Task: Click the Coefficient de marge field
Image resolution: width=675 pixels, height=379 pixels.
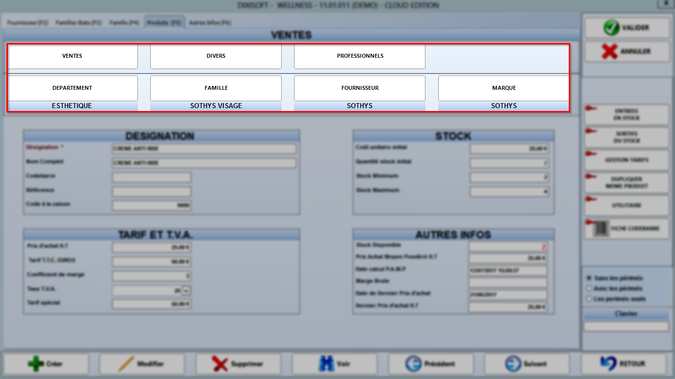Action: (152, 276)
